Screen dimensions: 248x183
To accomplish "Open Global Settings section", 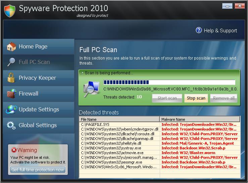I will click(x=39, y=125).
